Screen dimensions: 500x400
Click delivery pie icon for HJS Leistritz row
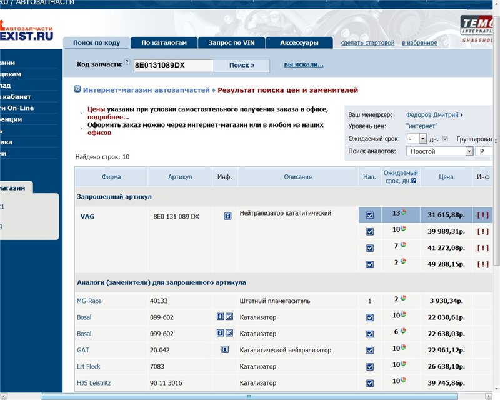pyautogui.click(x=403, y=380)
